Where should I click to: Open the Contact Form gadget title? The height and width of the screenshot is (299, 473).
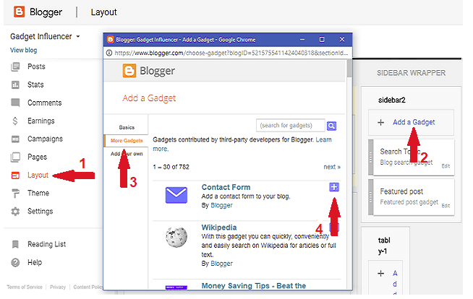click(x=226, y=187)
